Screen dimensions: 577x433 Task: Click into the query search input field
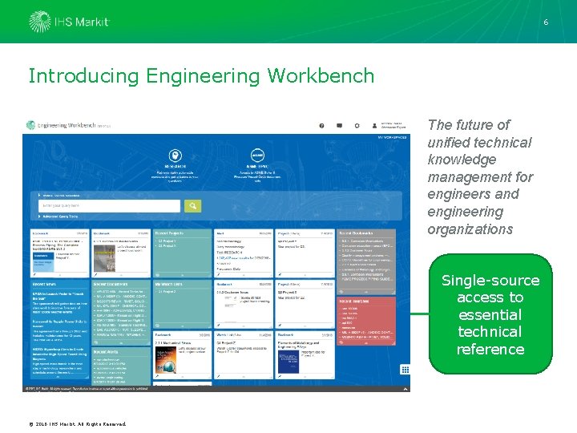pos(109,206)
